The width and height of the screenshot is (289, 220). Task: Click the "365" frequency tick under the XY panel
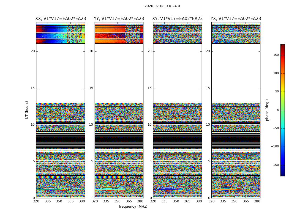tap(187, 201)
